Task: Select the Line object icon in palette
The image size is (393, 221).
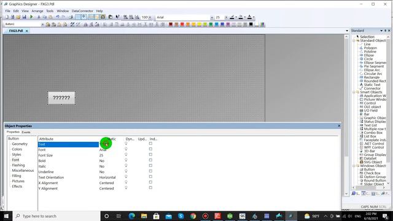Action: pos(362,44)
